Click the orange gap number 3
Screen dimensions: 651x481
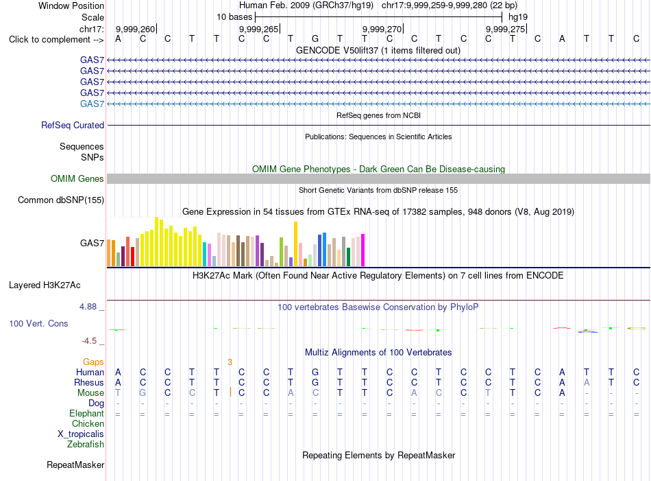[230, 362]
